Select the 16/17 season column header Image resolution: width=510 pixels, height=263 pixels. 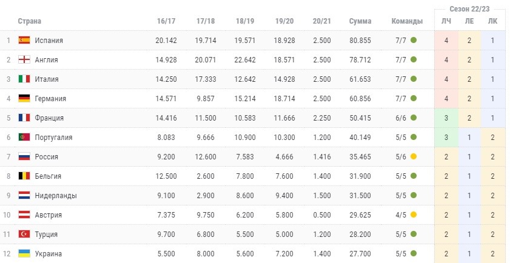pyautogui.click(x=166, y=21)
